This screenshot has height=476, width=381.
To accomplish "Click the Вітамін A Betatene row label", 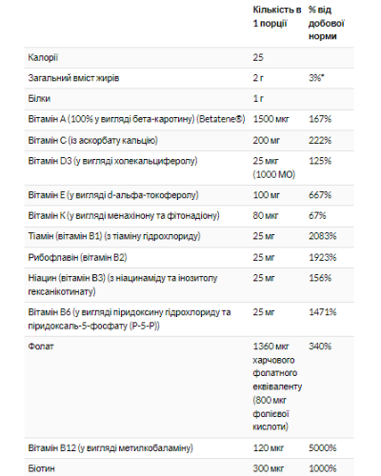I will tap(136, 119).
